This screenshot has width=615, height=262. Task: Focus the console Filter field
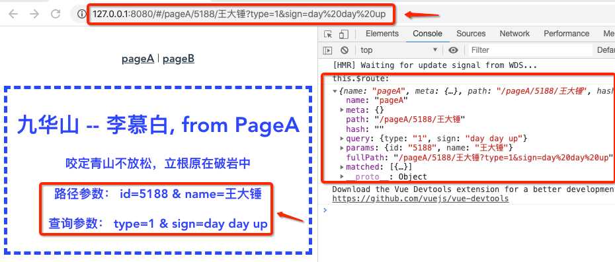coord(530,50)
